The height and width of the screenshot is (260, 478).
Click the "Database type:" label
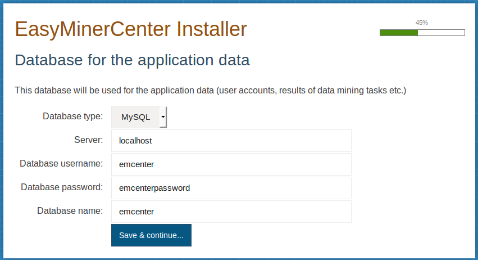tap(73, 116)
